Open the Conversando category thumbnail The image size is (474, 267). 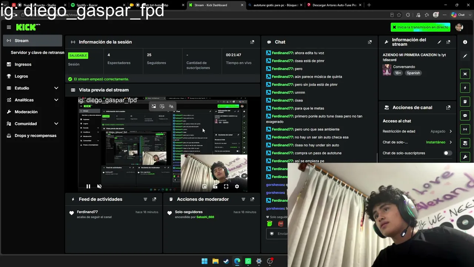pos(387,70)
